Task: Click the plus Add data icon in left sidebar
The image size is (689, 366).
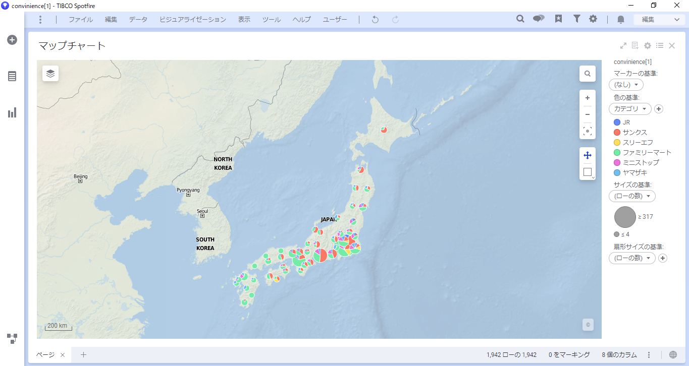Action: pyautogui.click(x=12, y=40)
